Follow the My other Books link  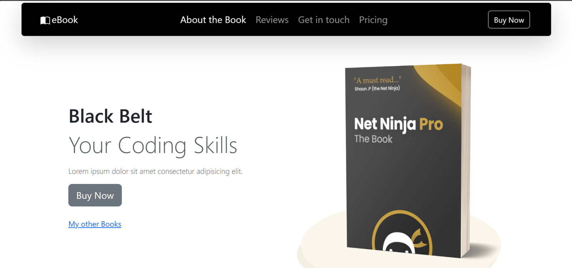[x=95, y=224]
